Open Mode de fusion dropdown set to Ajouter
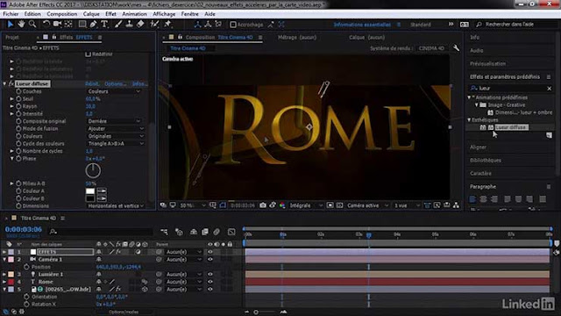This screenshot has height=316, width=561. pyautogui.click(x=116, y=129)
